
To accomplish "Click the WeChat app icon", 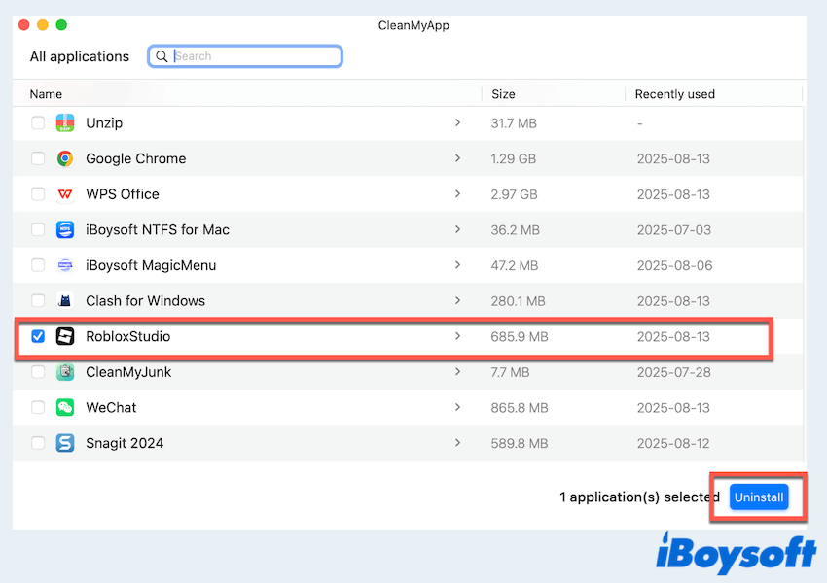I will pyautogui.click(x=65, y=408).
